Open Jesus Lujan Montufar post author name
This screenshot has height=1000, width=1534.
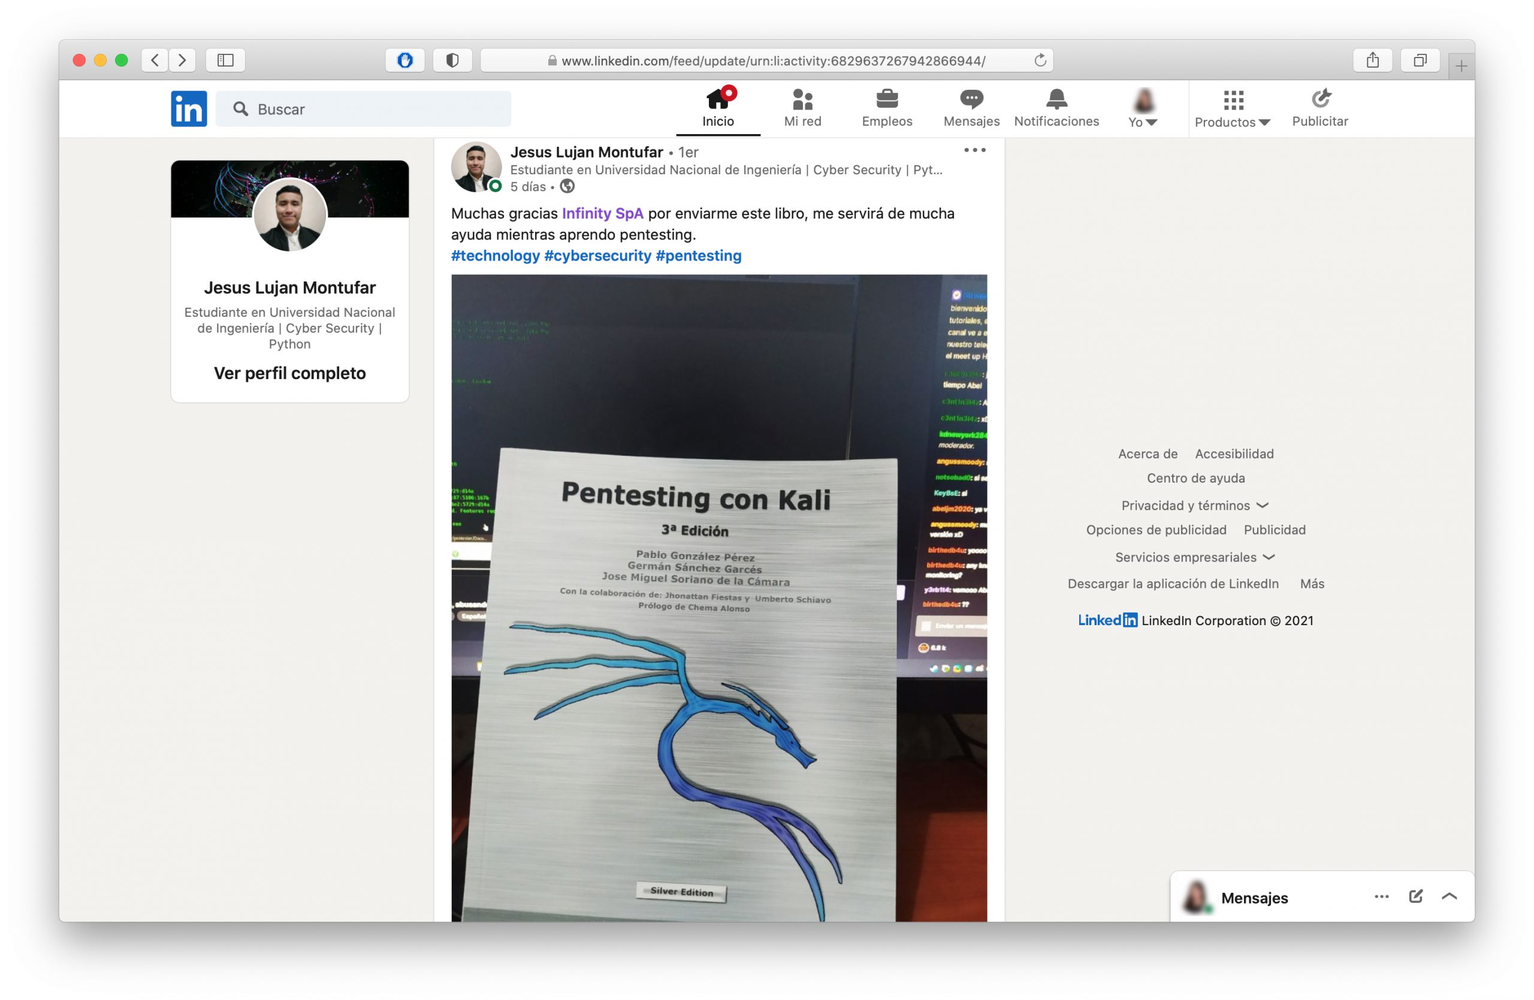pos(587,152)
